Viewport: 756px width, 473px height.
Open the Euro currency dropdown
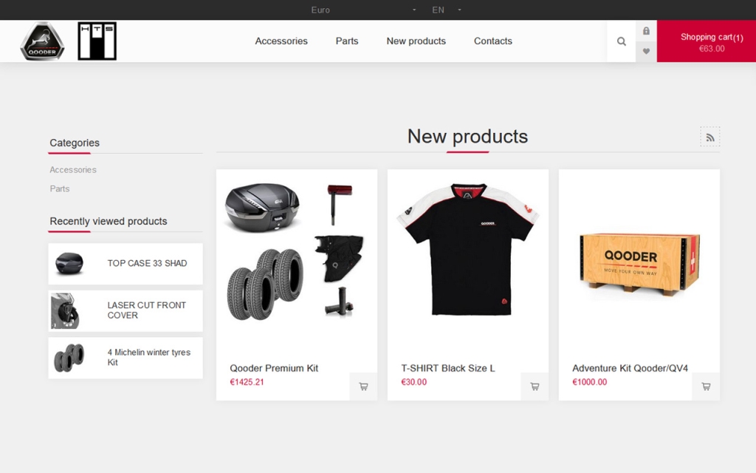click(363, 10)
